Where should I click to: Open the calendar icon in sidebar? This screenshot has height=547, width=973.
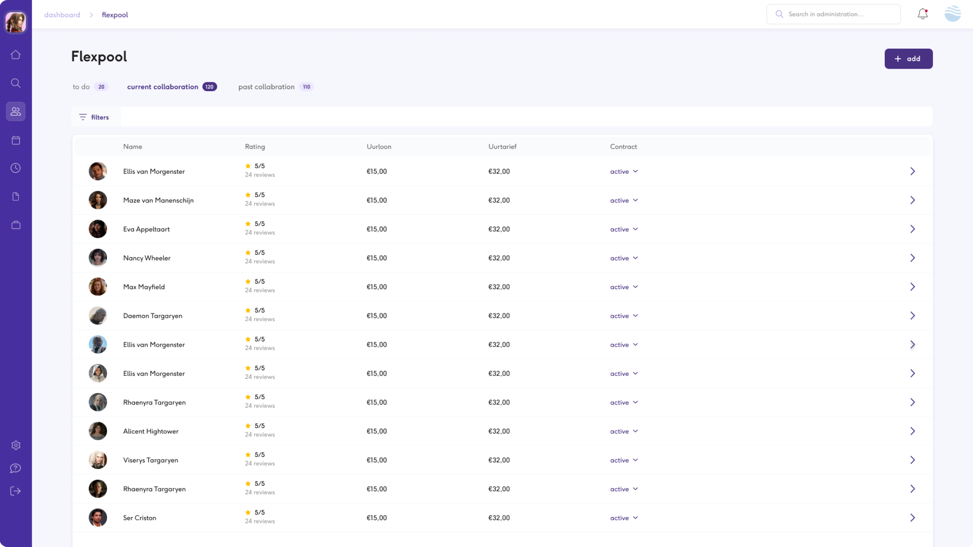(x=15, y=140)
